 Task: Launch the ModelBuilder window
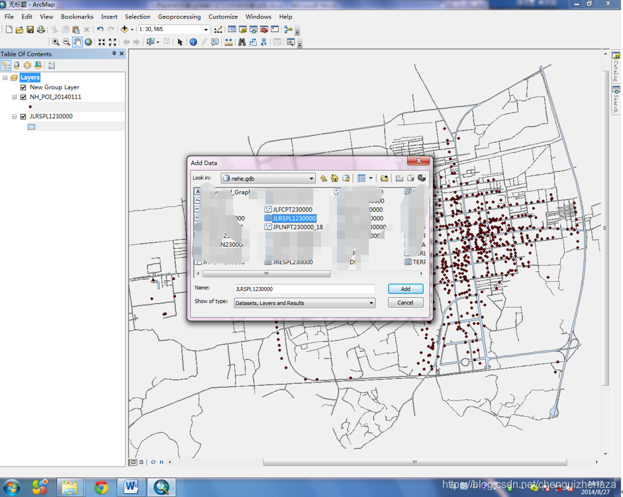click(x=289, y=29)
